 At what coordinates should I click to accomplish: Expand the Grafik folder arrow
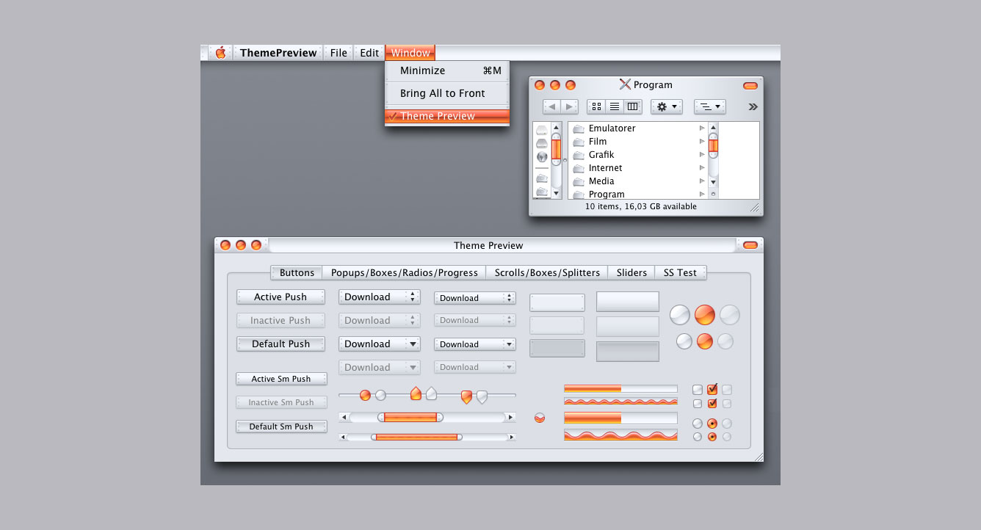pyautogui.click(x=702, y=155)
